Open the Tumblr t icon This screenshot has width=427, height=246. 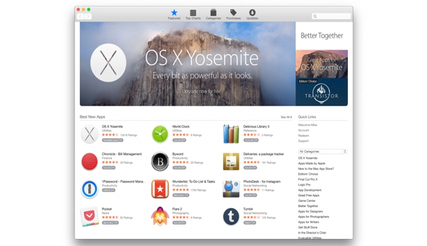pos(231,216)
